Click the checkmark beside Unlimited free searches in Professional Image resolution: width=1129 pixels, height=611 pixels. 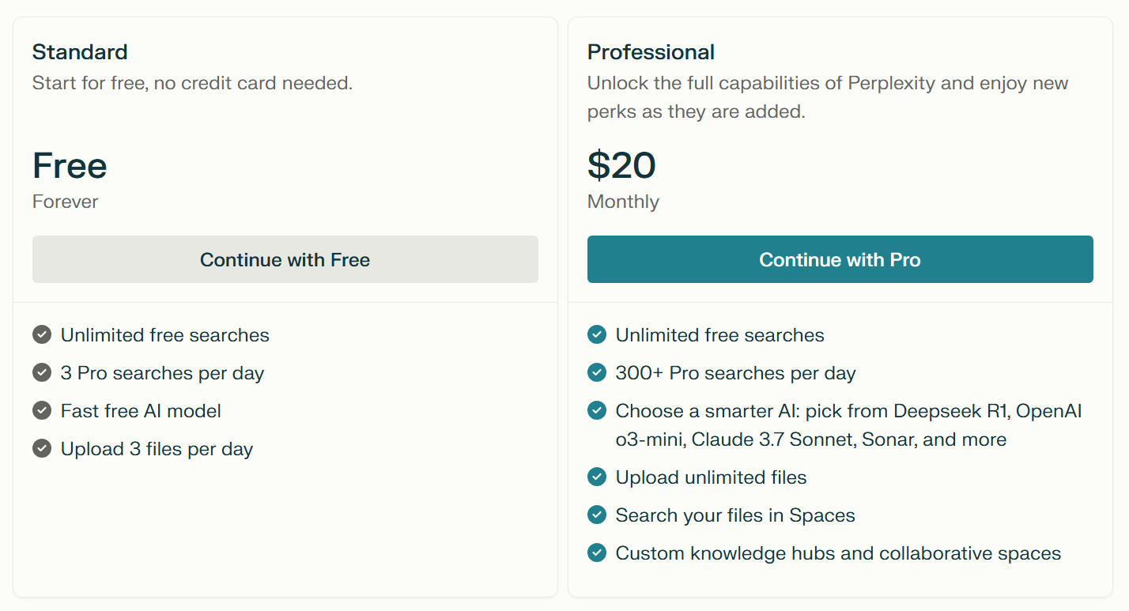click(x=597, y=334)
